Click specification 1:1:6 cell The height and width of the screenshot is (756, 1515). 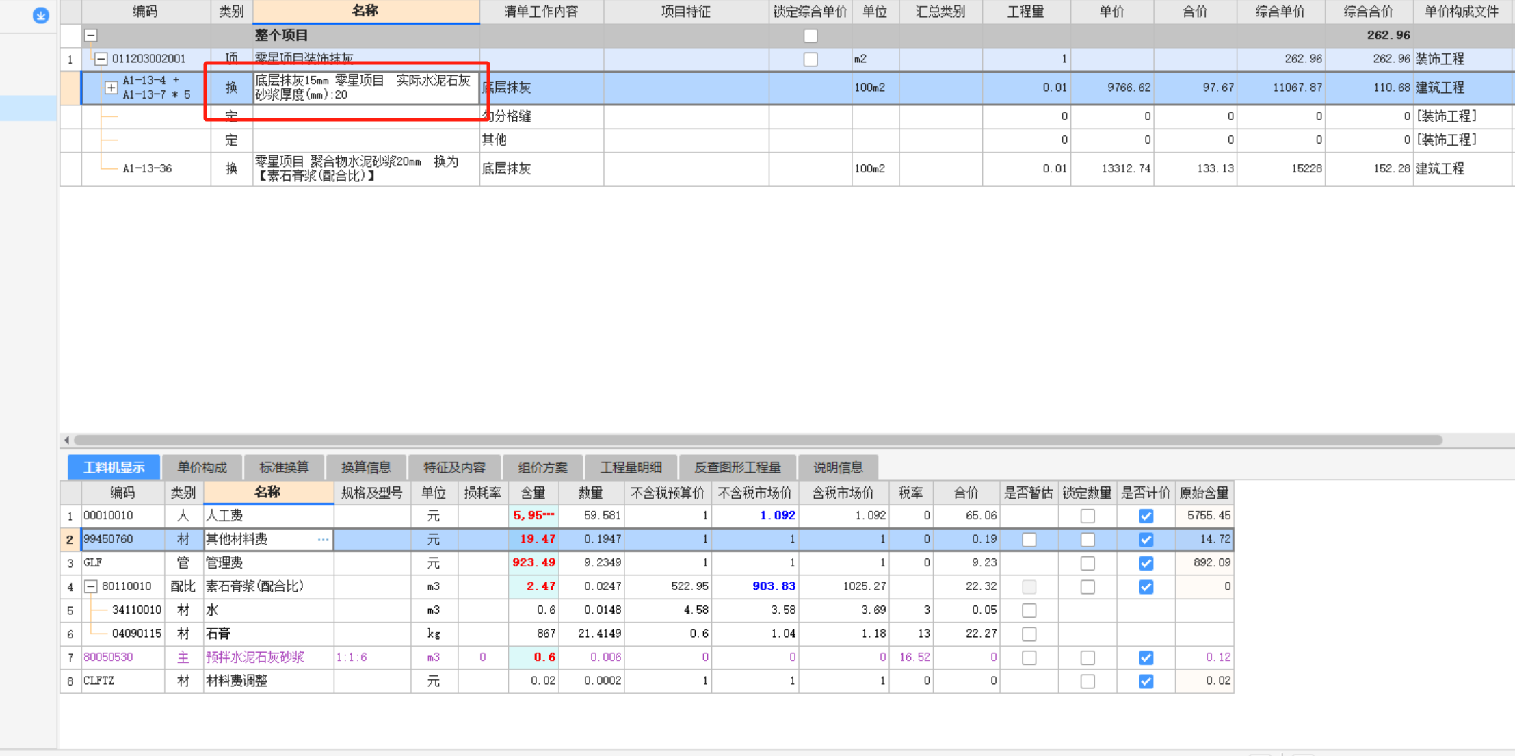point(372,657)
